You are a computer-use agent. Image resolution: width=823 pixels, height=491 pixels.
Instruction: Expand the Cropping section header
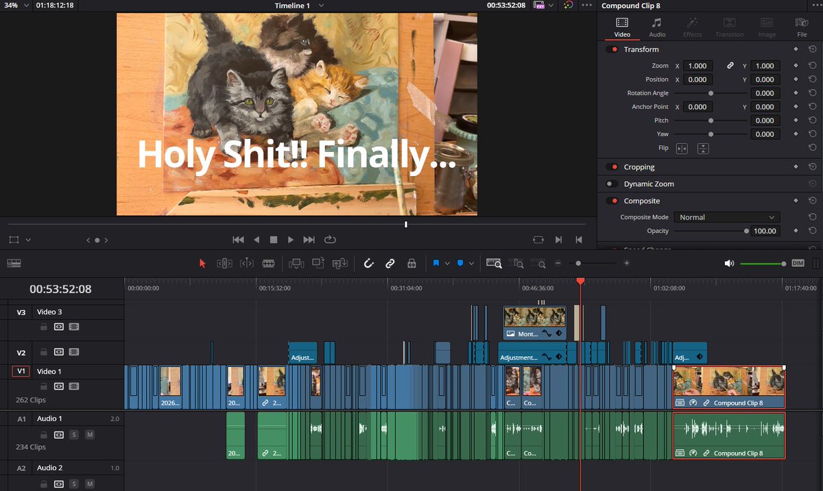(639, 167)
